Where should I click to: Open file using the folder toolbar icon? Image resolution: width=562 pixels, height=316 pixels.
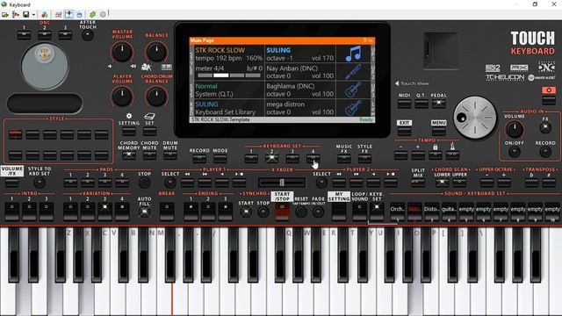[5, 15]
